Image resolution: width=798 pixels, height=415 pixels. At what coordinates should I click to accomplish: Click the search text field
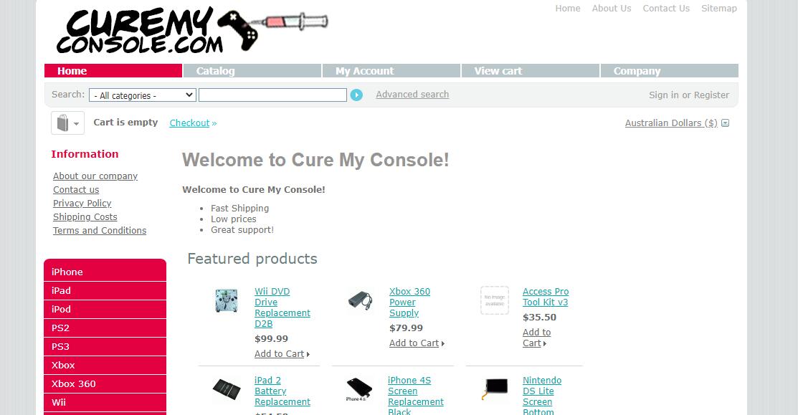tap(272, 95)
